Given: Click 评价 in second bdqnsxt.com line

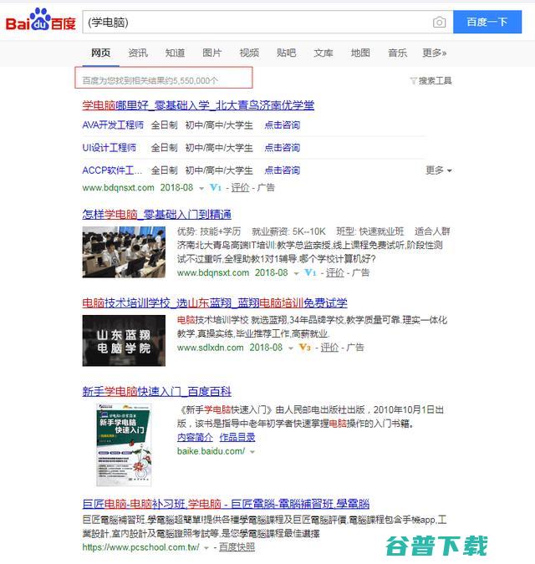Looking at the screenshot, I should pos(335,272).
